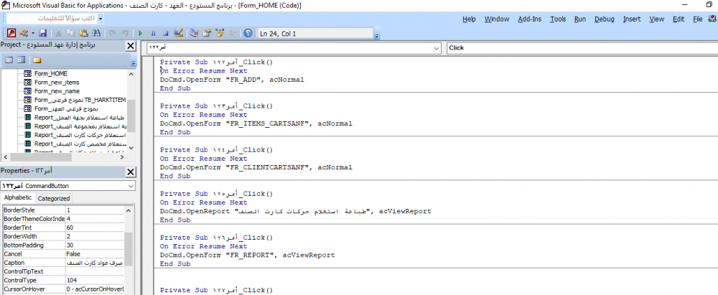Open the Help menu
The width and height of the screenshot is (718, 295).
click(469, 19)
